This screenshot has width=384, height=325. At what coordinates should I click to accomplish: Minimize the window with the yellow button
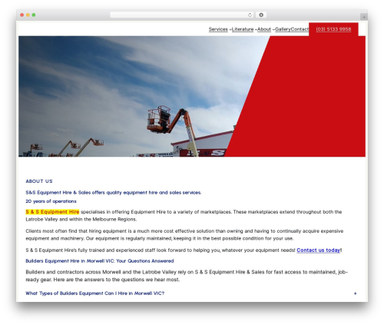pyautogui.click(x=28, y=15)
